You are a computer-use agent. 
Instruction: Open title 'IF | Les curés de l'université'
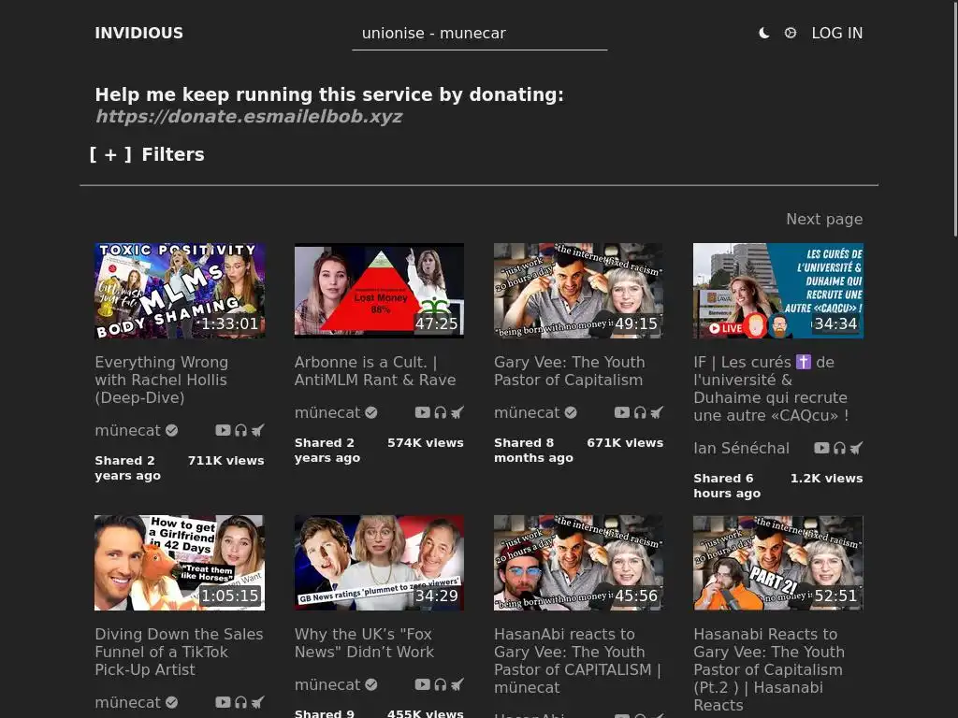[771, 389]
